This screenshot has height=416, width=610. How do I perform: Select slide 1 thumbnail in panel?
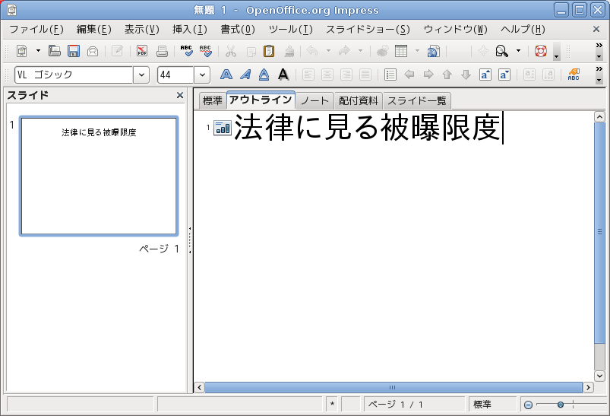click(x=99, y=176)
